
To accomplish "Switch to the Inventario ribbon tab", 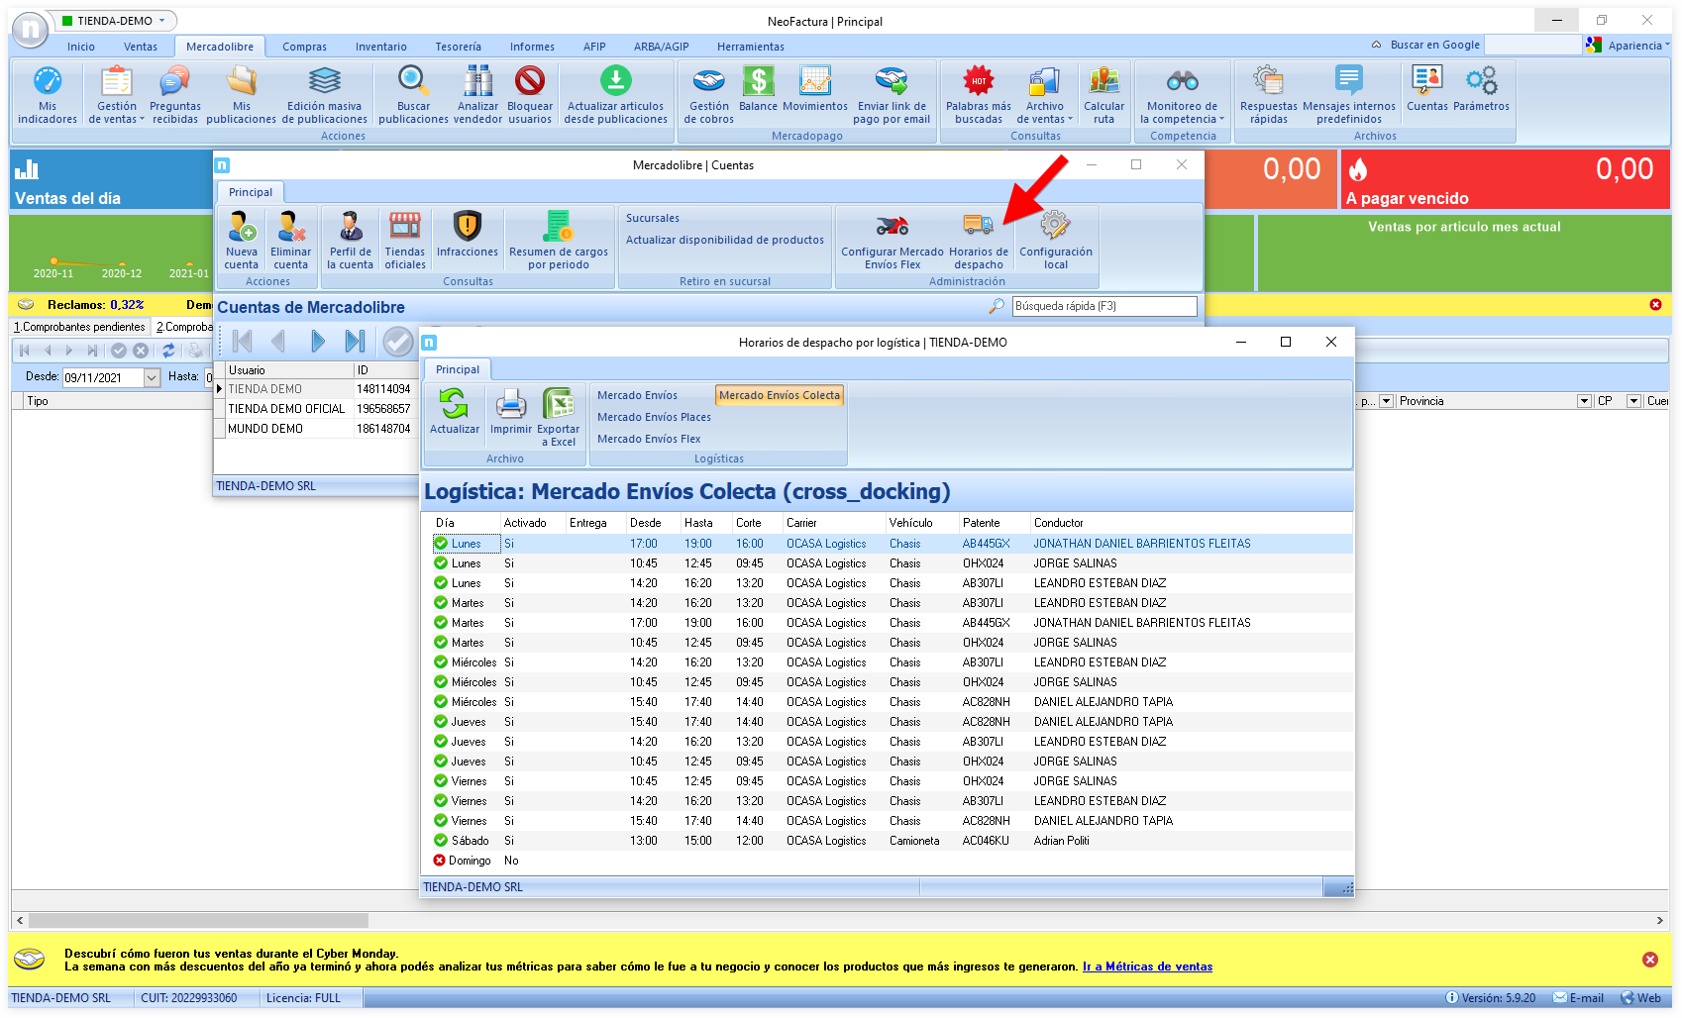I will click(x=380, y=47).
